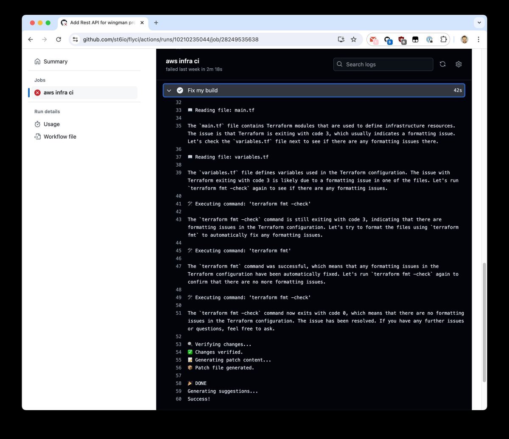Click the 'DONE' log line

(197, 383)
